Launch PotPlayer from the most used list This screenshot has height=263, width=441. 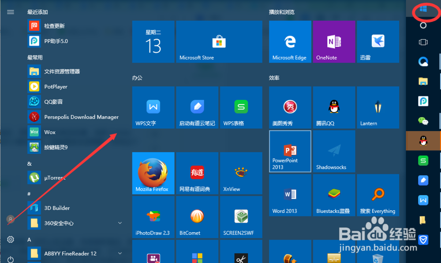[57, 87]
